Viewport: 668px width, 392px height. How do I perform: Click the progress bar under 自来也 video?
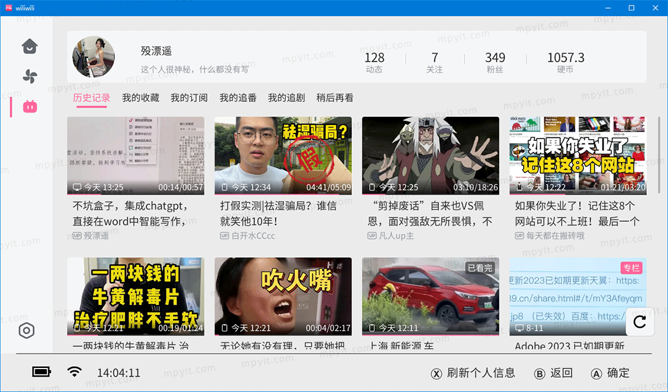[430, 194]
